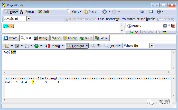Click the RegexBuddy title bar icon
This screenshot has height=110, width=178.
4,5
